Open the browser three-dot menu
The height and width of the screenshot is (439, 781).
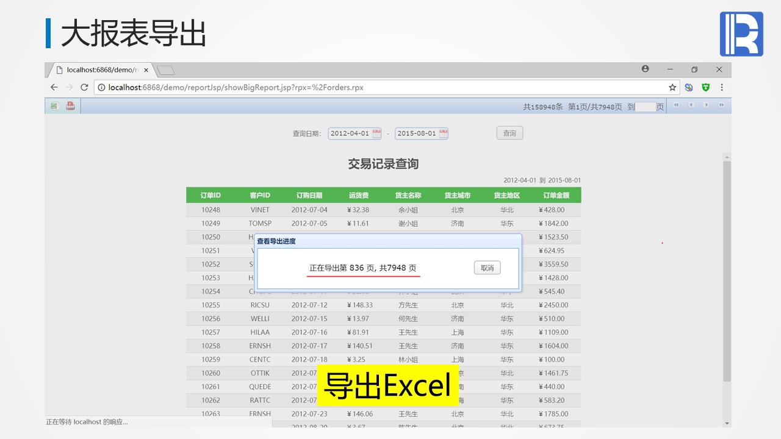pyautogui.click(x=722, y=87)
